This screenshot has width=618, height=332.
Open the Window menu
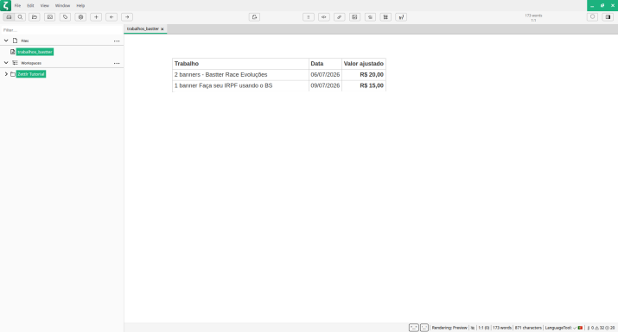tap(62, 5)
